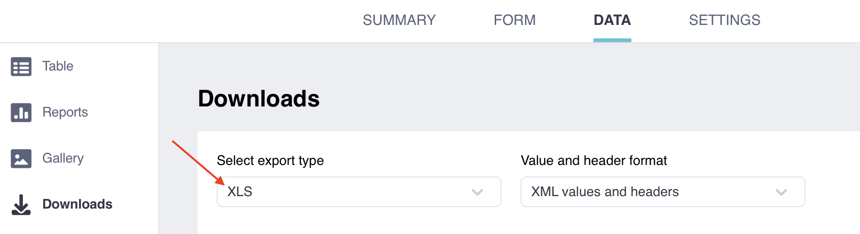Select the Downloads sidebar label
The image size is (860, 234).
pos(77,204)
